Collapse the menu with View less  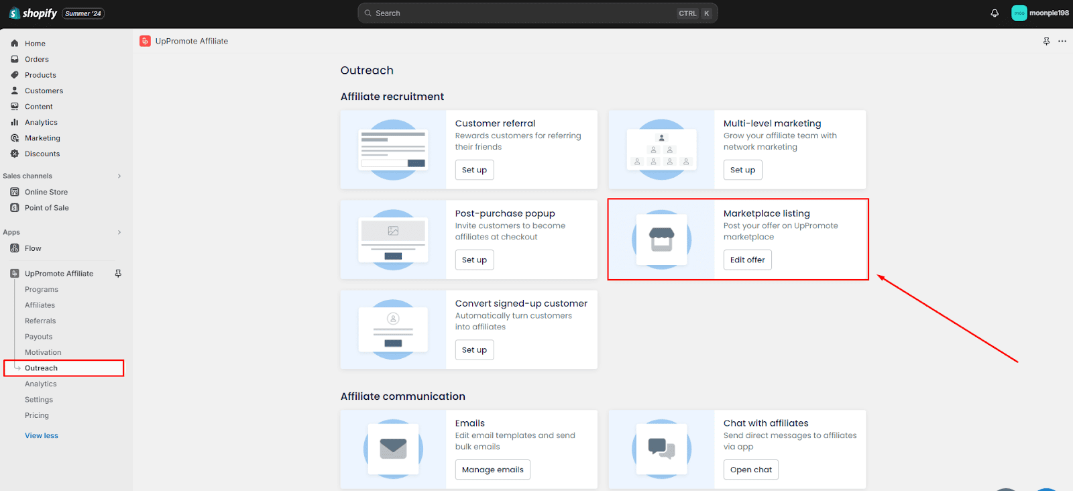42,436
